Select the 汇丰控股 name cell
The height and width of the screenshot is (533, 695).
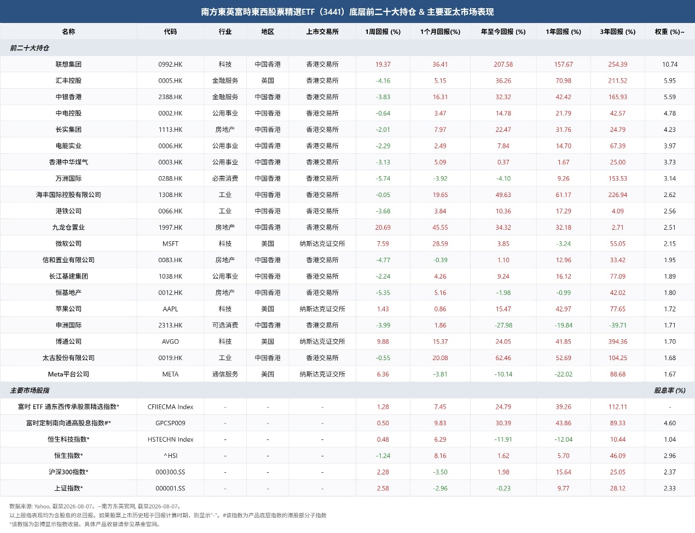pos(68,81)
